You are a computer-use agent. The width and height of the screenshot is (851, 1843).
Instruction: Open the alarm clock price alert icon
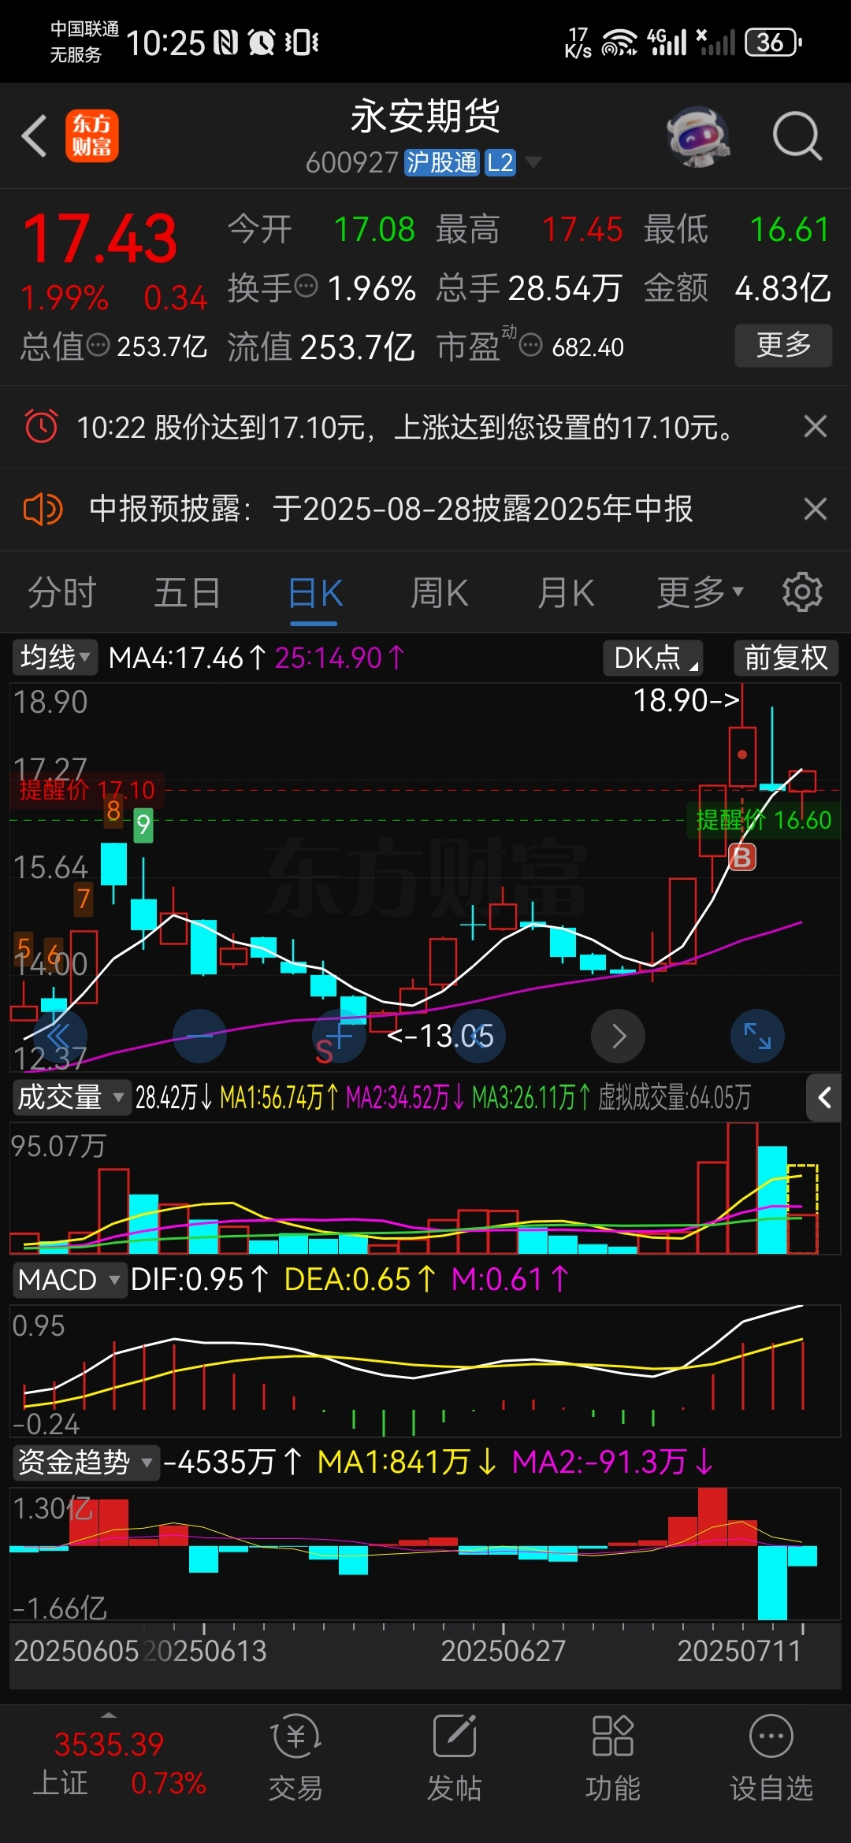(x=41, y=426)
